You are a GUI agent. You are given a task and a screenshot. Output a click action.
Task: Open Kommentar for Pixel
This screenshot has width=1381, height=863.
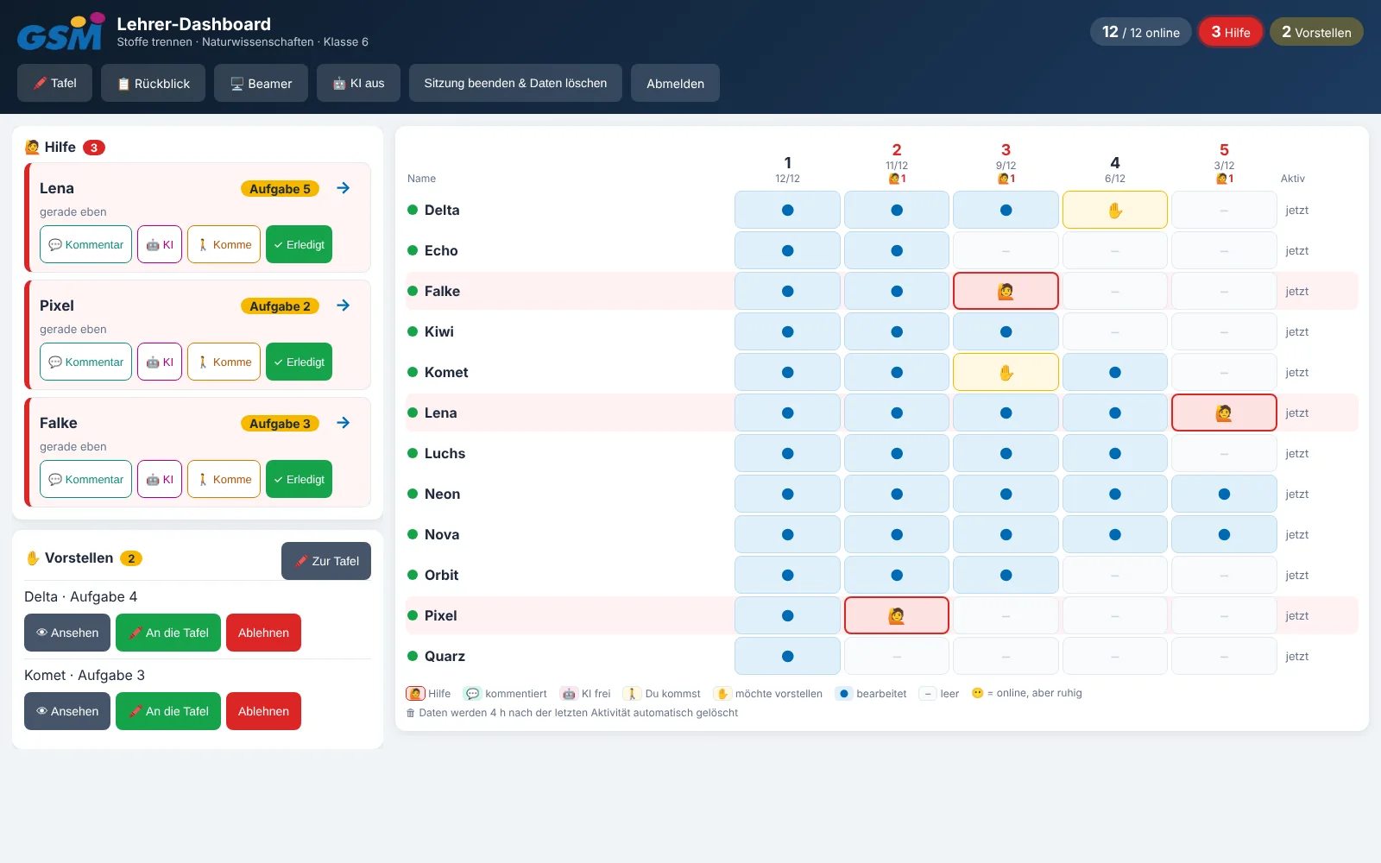86,362
